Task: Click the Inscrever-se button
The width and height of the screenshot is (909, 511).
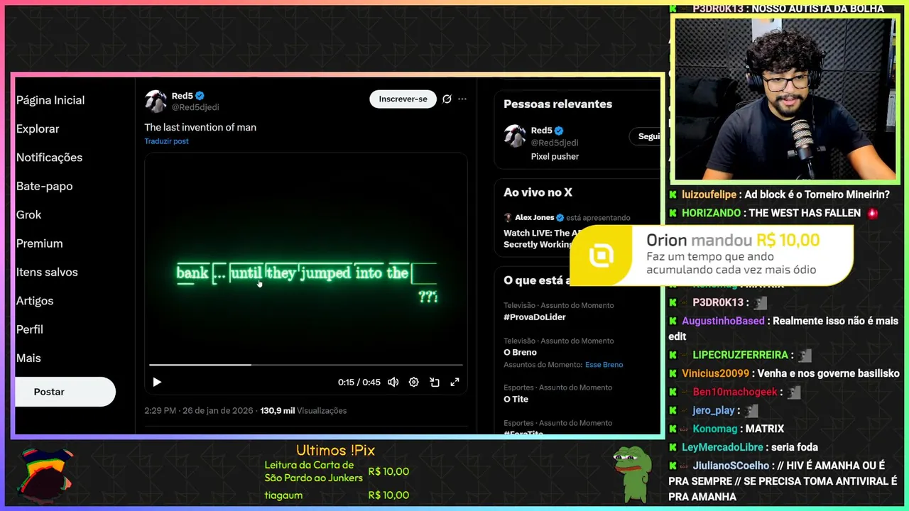Action: (403, 99)
